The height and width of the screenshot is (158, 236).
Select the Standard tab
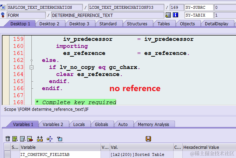coord(108,24)
